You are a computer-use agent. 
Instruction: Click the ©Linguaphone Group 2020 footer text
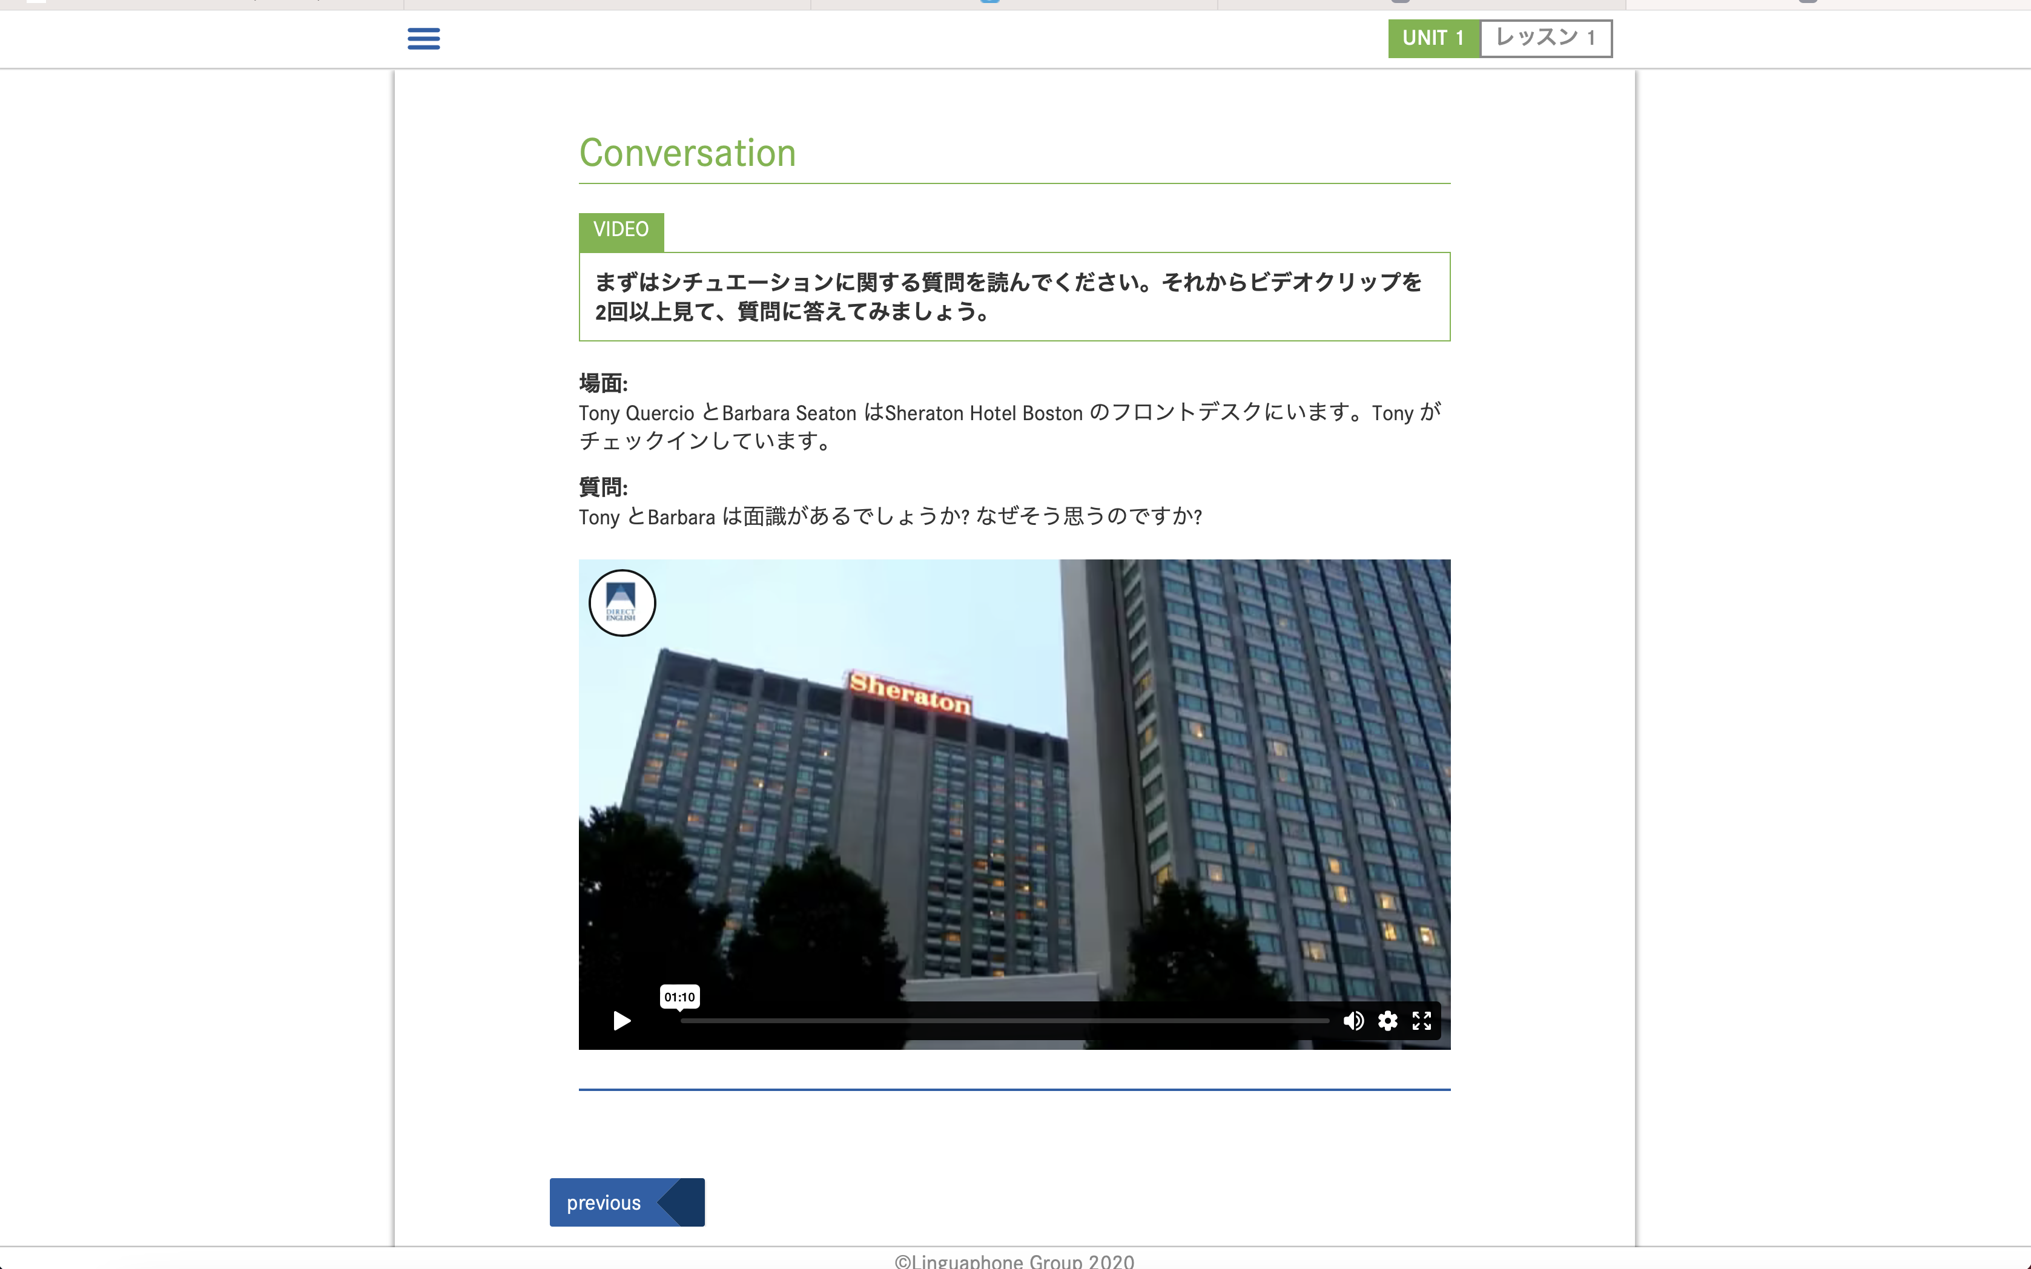1014,1261
